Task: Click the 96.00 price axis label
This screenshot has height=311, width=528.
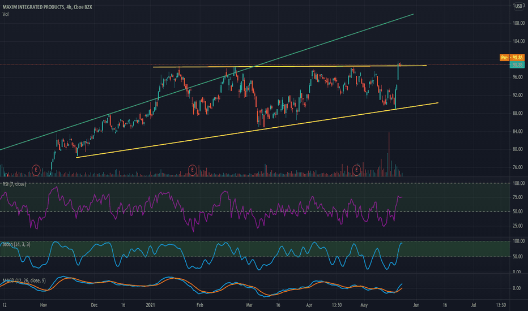Action: (x=518, y=77)
